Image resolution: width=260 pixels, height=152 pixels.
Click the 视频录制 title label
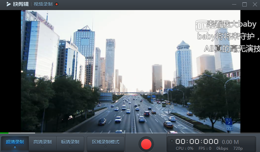tap(43, 4)
